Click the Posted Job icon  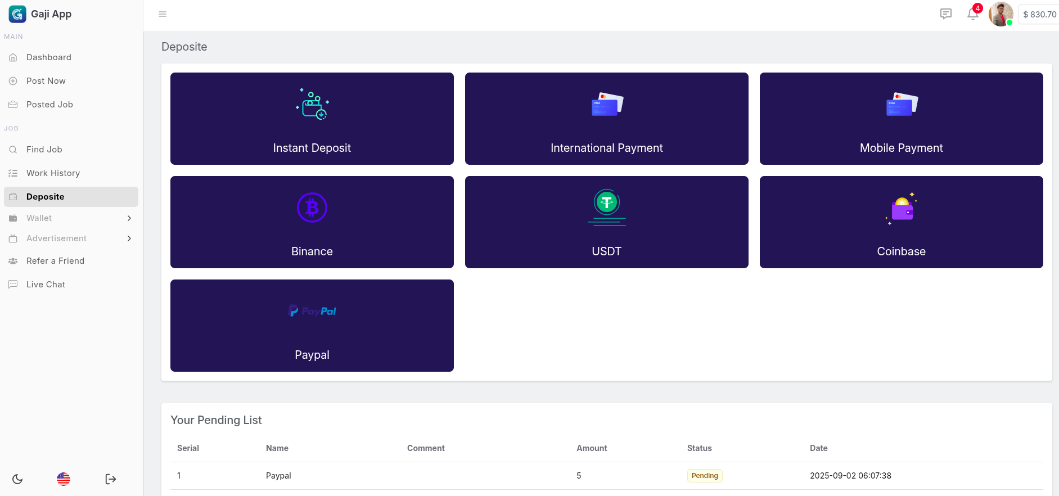coord(13,105)
